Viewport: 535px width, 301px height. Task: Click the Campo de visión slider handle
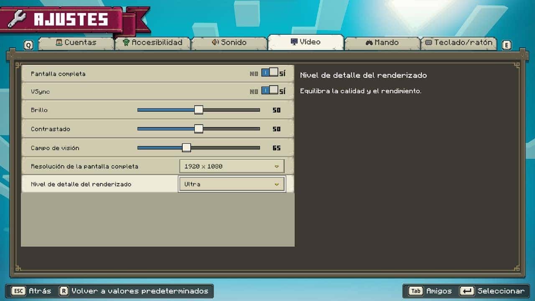click(186, 148)
